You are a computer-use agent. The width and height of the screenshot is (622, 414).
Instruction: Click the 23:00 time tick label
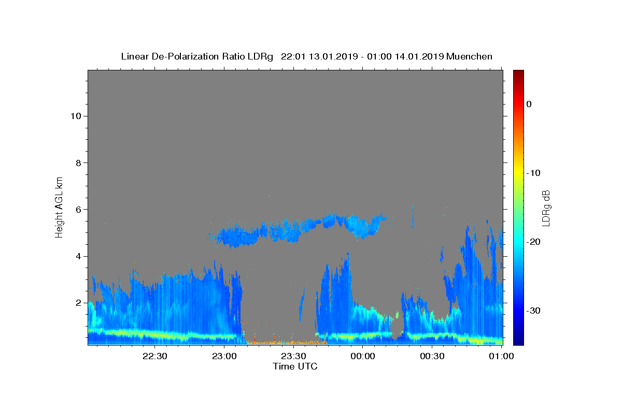click(224, 356)
